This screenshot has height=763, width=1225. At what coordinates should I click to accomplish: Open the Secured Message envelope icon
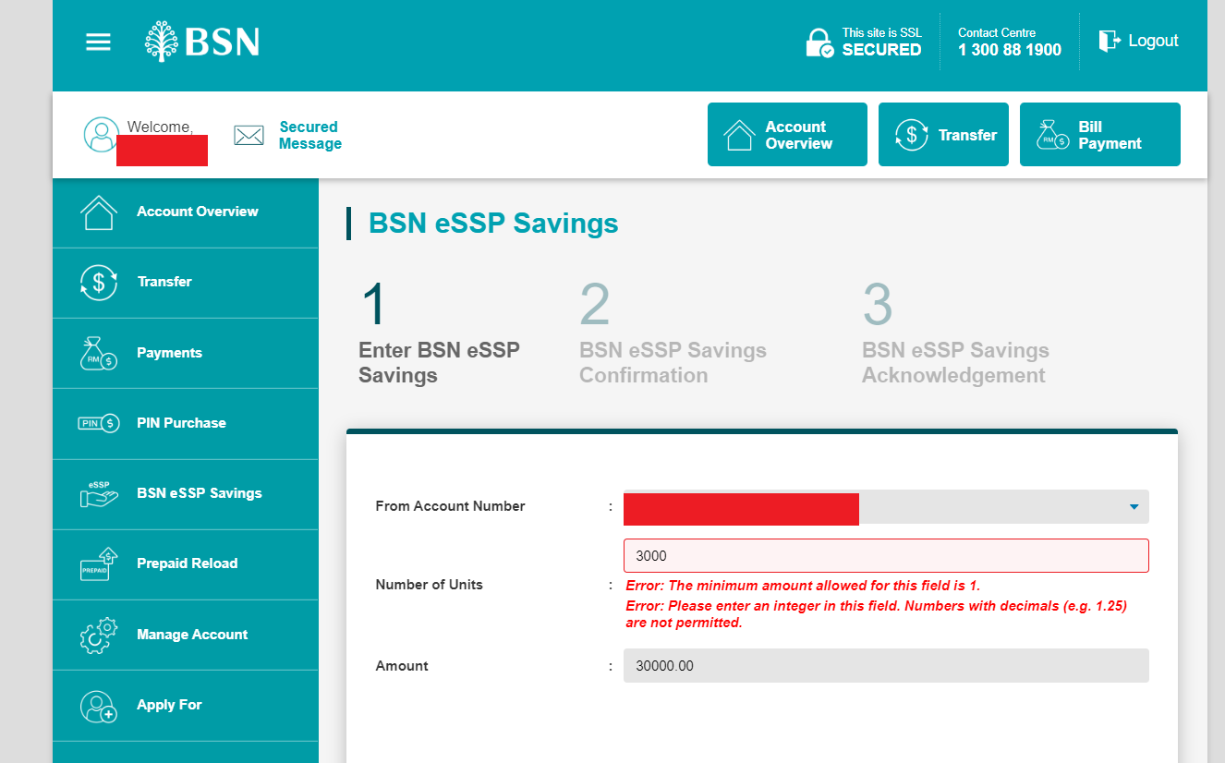click(x=249, y=136)
